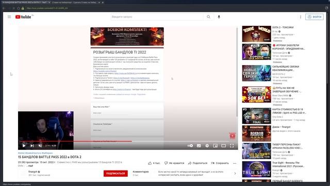
Task: Go back with the browser back arrow
Action: [x=4, y=8]
